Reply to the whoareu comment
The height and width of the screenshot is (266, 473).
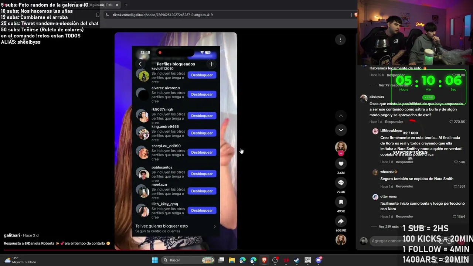(x=405, y=187)
